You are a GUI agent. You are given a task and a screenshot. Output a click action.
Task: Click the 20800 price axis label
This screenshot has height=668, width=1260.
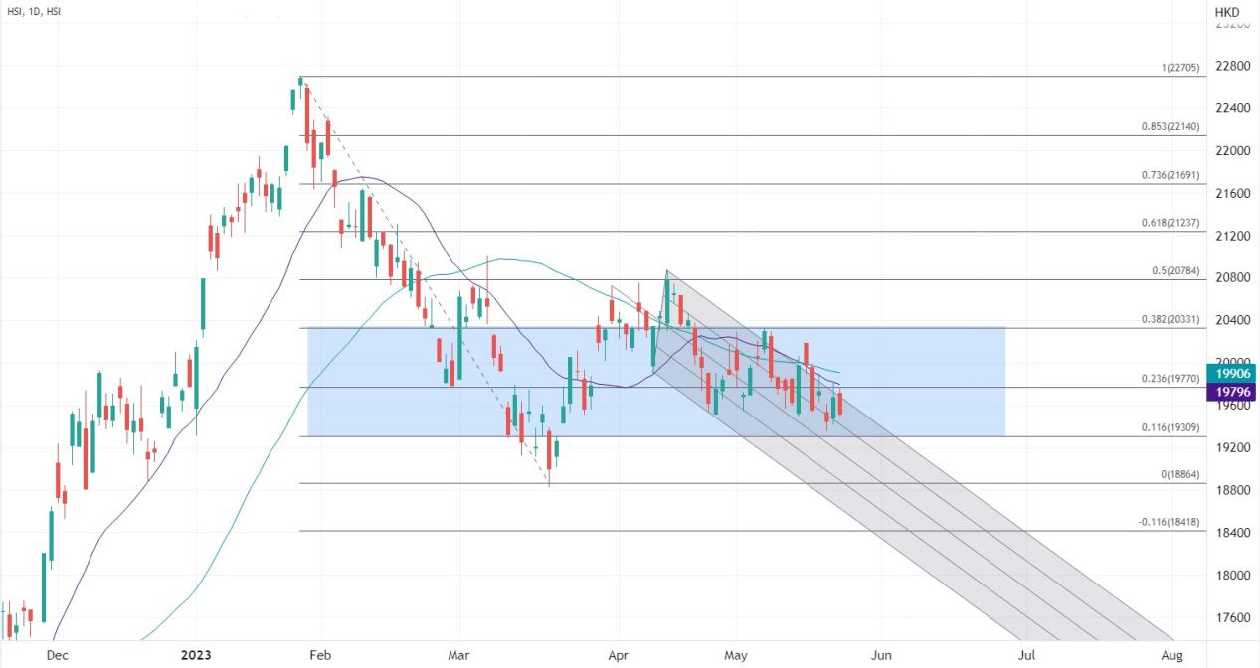[x=1232, y=277]
